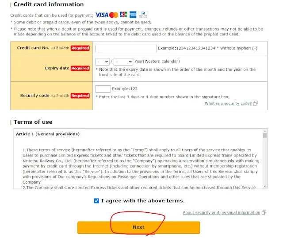Click the 'Article 1 (General provisions)' heading
The width and height of the screenshot is (283, 238).
(48, 134)
